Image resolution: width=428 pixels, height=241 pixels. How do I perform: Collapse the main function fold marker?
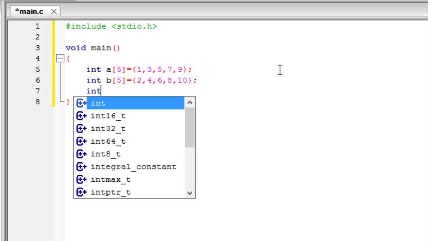click(60, 59)
